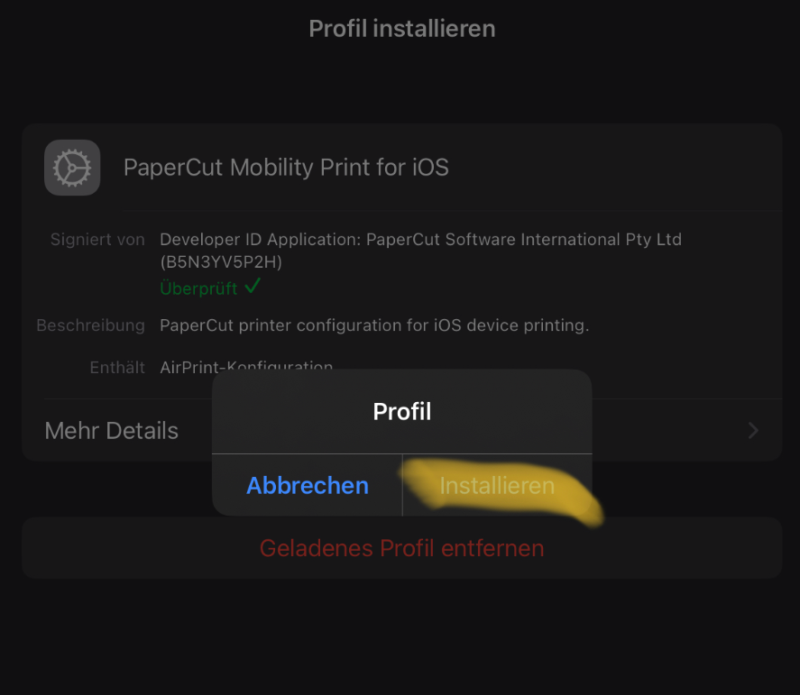
Task: Click the green verification checkmark
Action: click(x=253, y=287)
